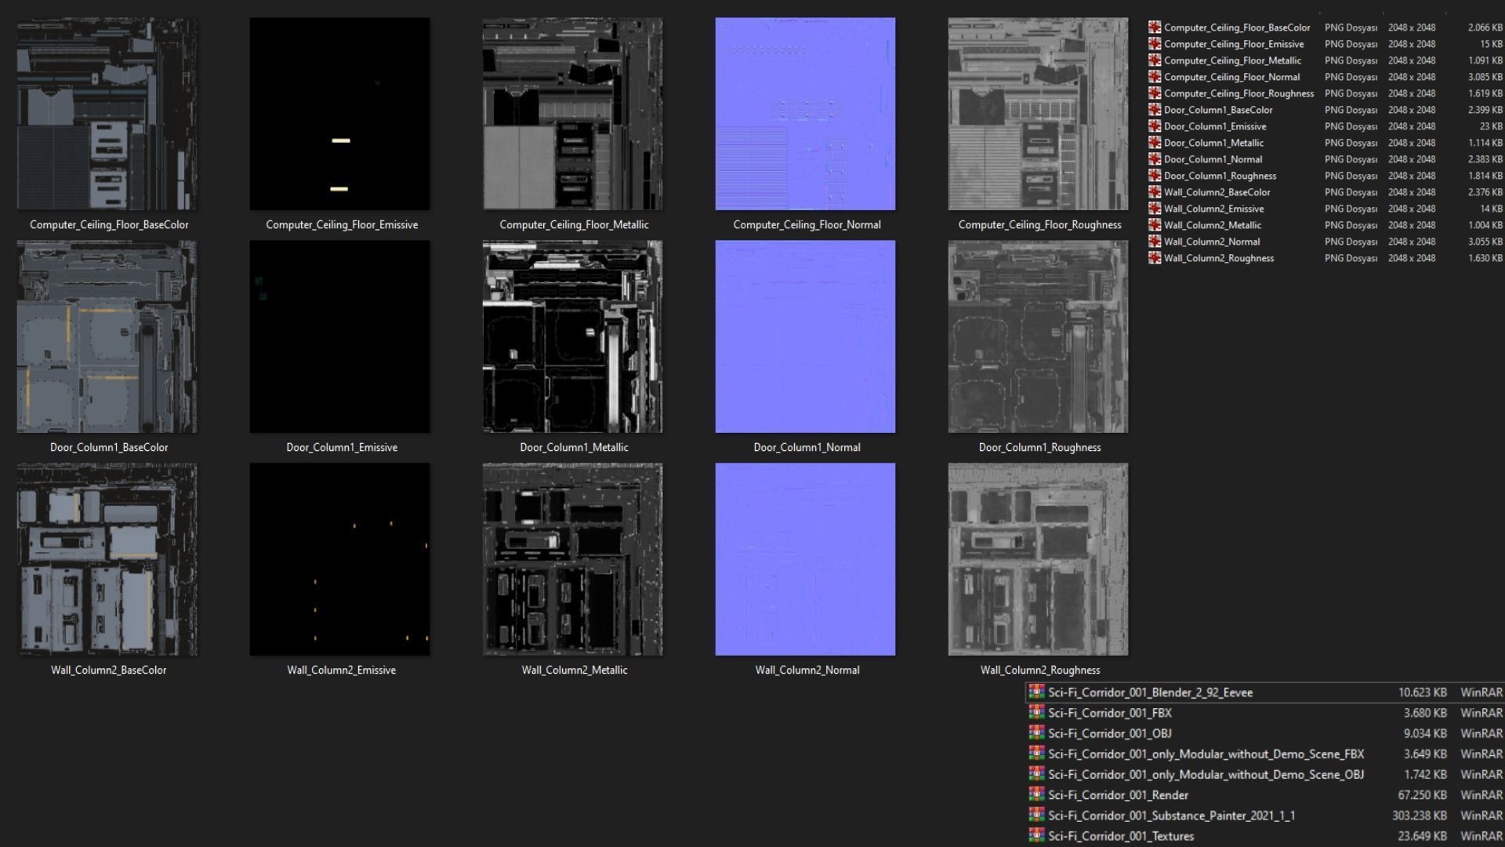Screen dimensions: 1505x847
Task: Click the Wall_Column2_Emissive label under thumbnail
Action: pyautogui.click(x=341, y=670)
